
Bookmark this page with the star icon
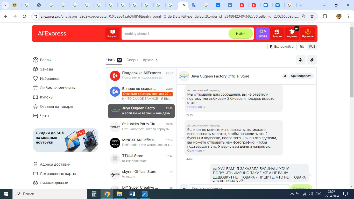point(312,16)
